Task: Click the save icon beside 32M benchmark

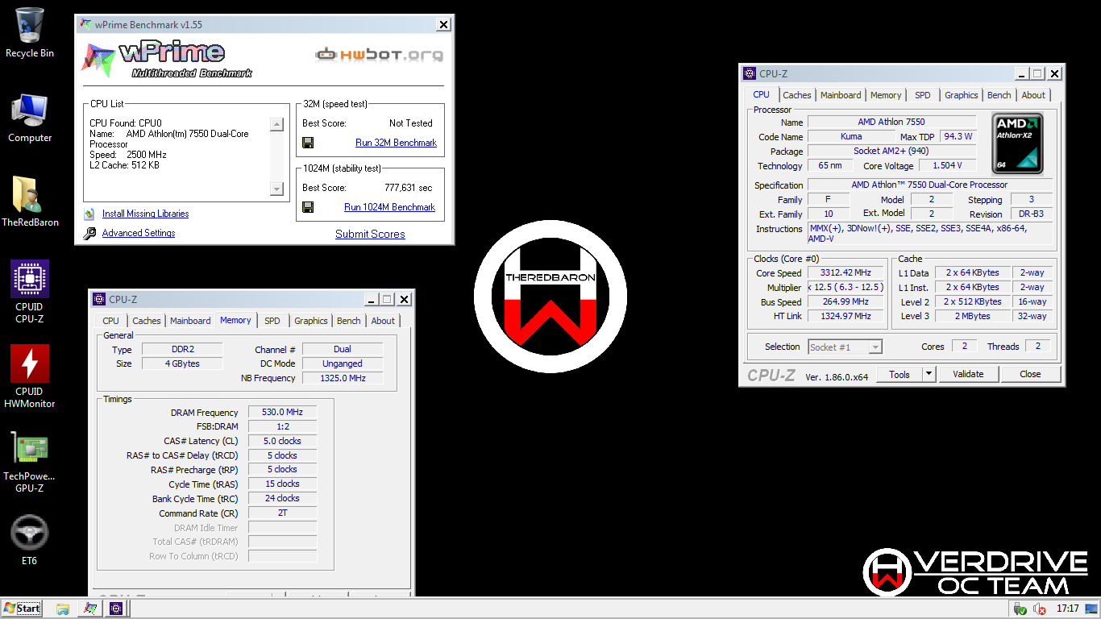Action: click(x=308, y=143)
